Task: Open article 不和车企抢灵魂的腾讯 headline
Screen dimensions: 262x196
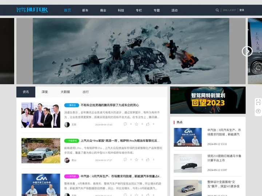Action: [110, 105]
